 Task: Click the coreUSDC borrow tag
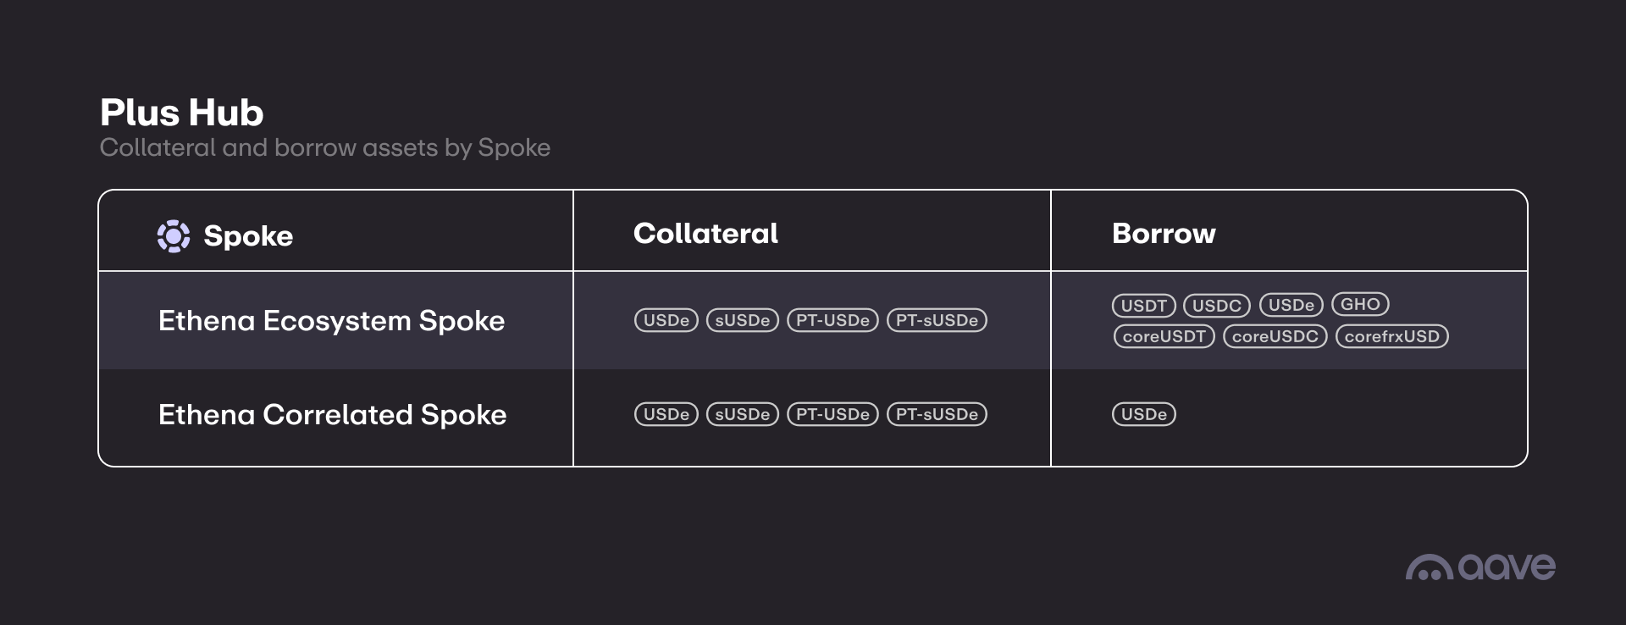point(1275,336)
